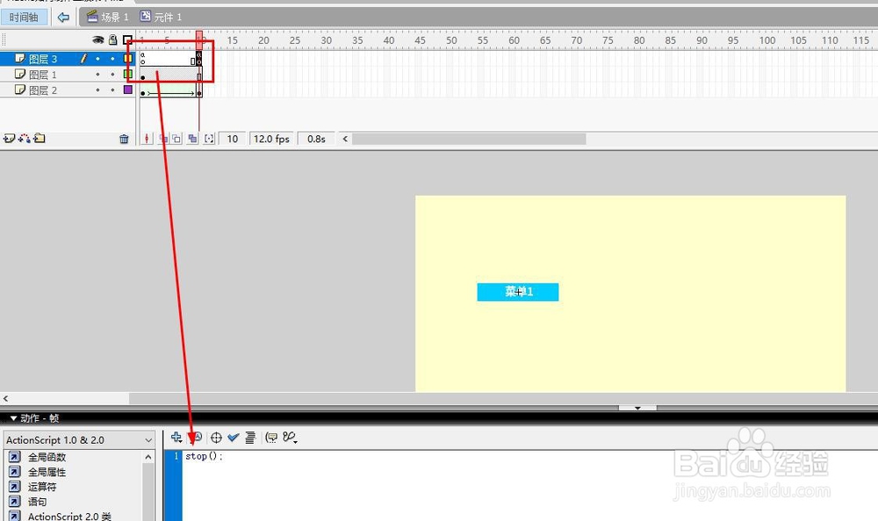Click edit multiple frames icon
The width and height of the screenshot is (878, 521).
(192, 139)
